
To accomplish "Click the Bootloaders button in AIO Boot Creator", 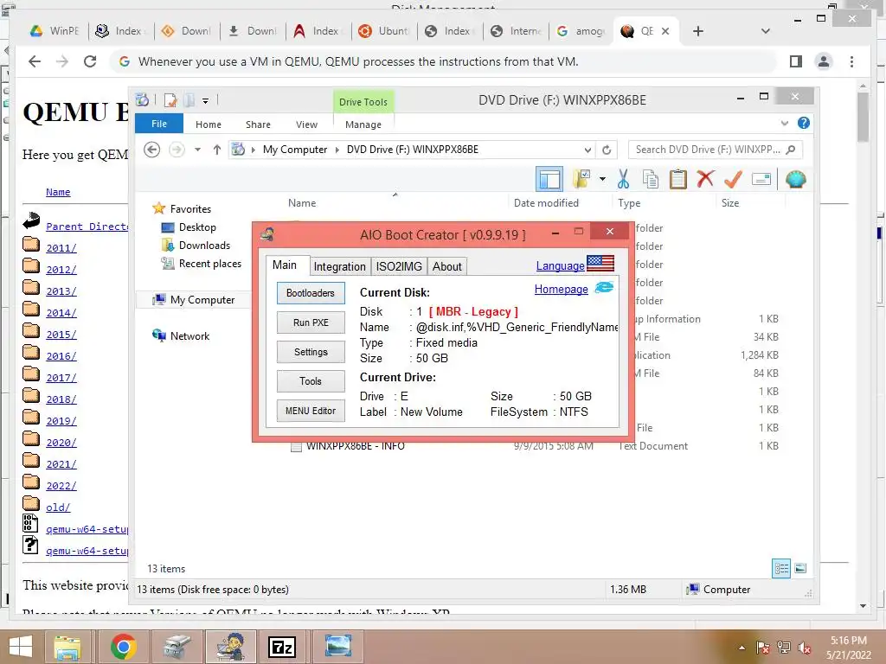I will [311, 293].
